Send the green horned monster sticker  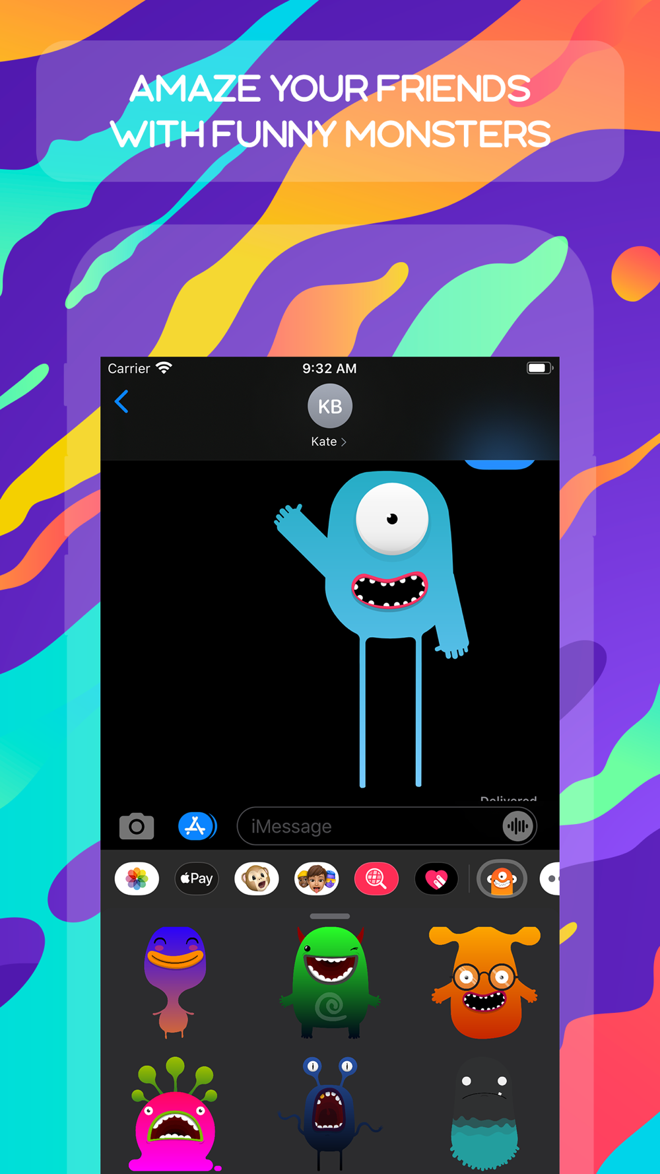(330, 982)
